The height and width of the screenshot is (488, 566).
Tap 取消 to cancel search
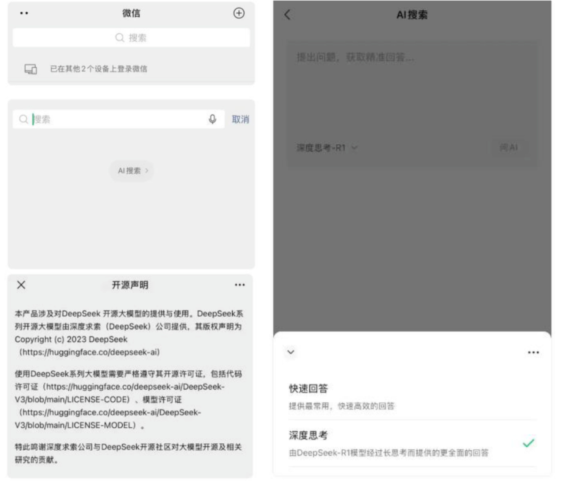point(240,119)
